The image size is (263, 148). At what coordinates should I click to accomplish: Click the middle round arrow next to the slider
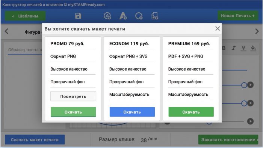(251, 103)
